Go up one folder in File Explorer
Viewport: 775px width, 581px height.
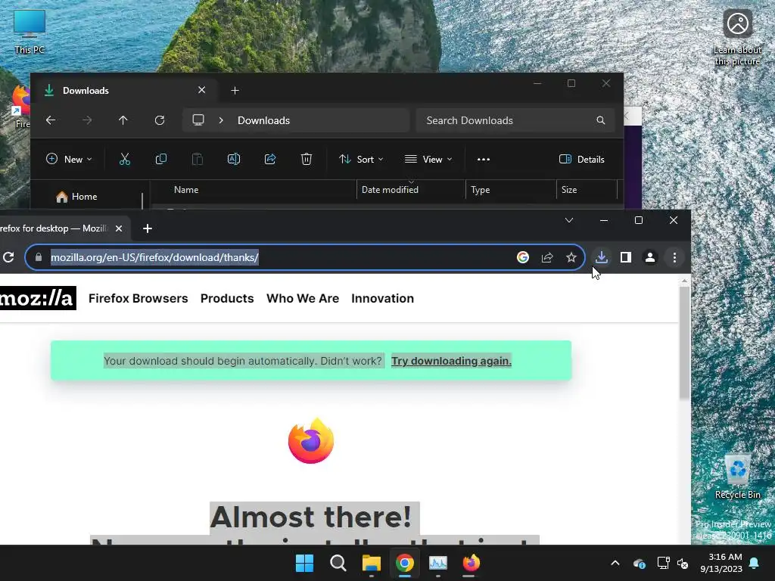coord(123,120)
